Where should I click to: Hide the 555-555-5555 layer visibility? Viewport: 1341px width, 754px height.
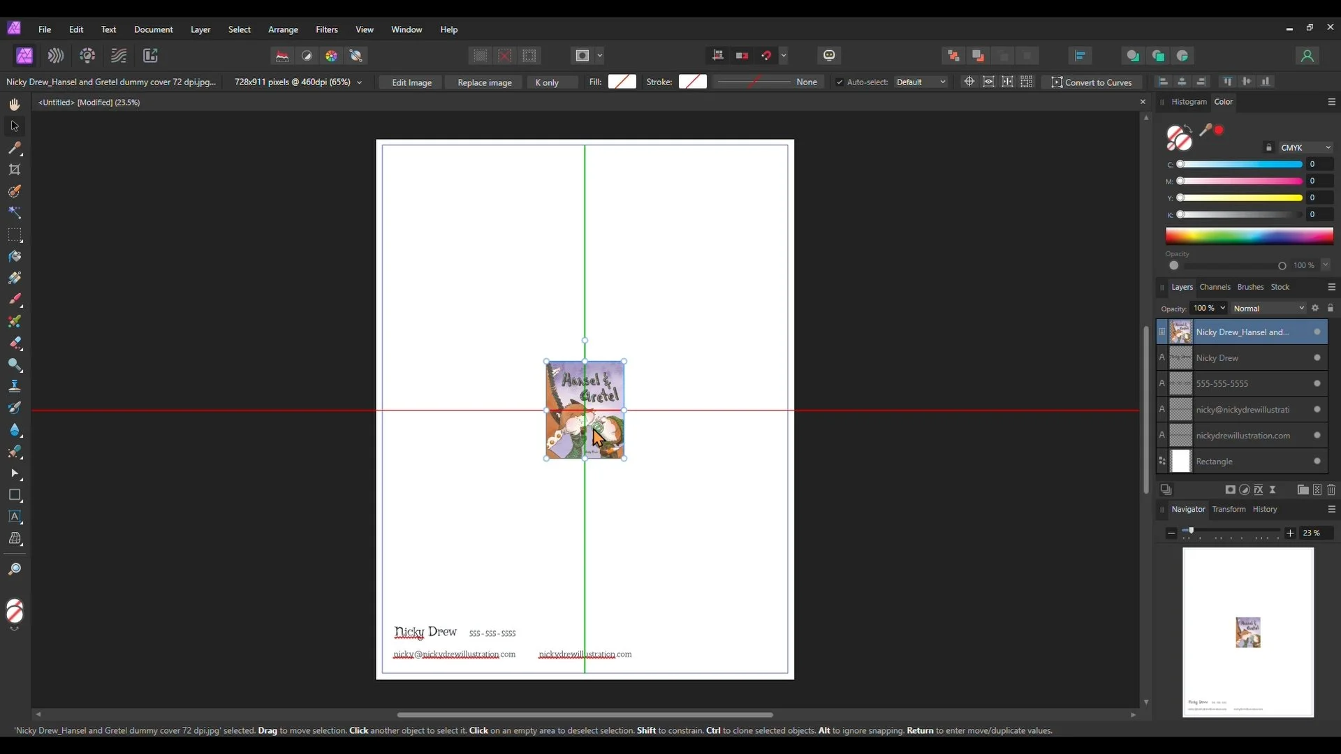pos(1317,384)
